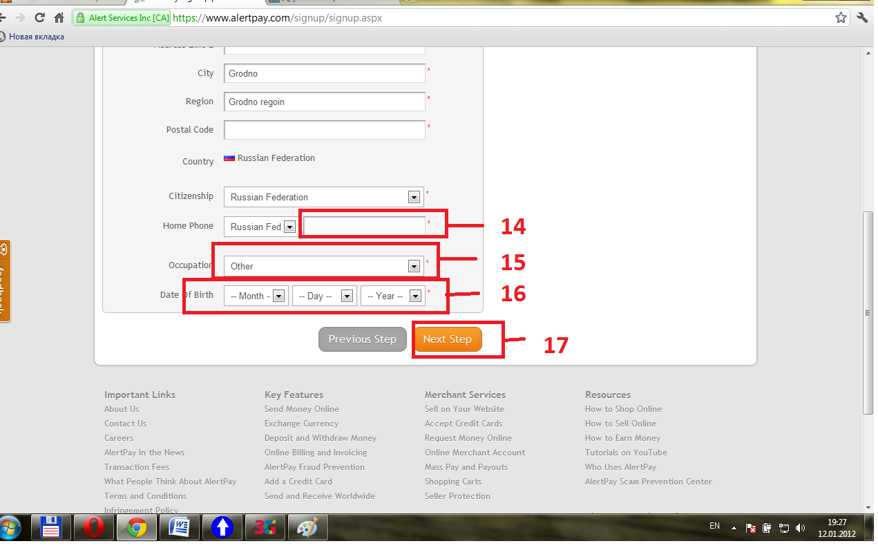Open Tutorials on YouTube link
This screenshot has width=878, height=548.
[x=626, y=453]
